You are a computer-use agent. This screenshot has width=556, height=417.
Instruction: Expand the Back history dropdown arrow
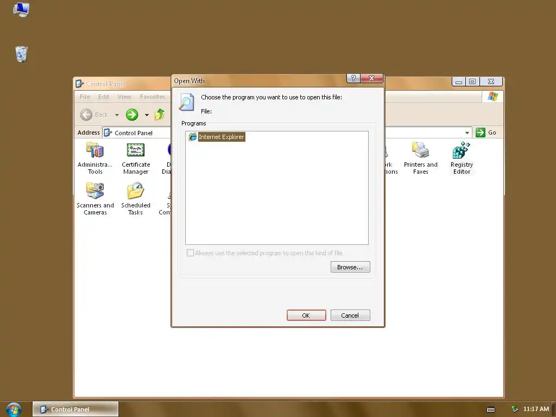pyautogui.click(x=117, y=115)
